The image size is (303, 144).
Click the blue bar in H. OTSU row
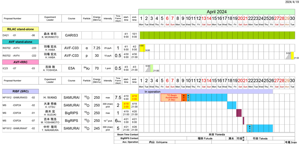pyautogui.click(x=232, y=105)
